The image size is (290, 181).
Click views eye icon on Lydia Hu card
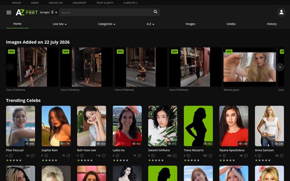point(134,144)
